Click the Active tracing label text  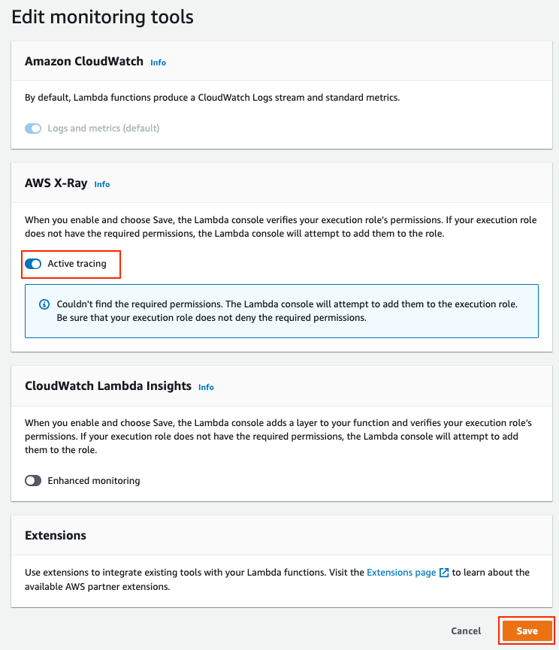click(77, 264)
